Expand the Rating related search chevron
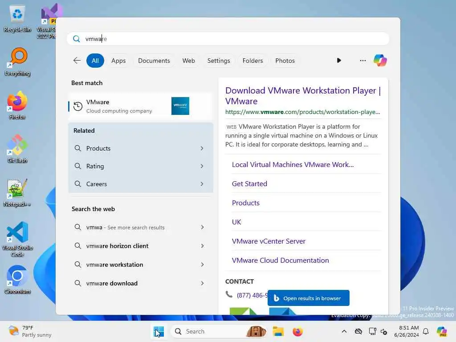 tap(202, 166)
